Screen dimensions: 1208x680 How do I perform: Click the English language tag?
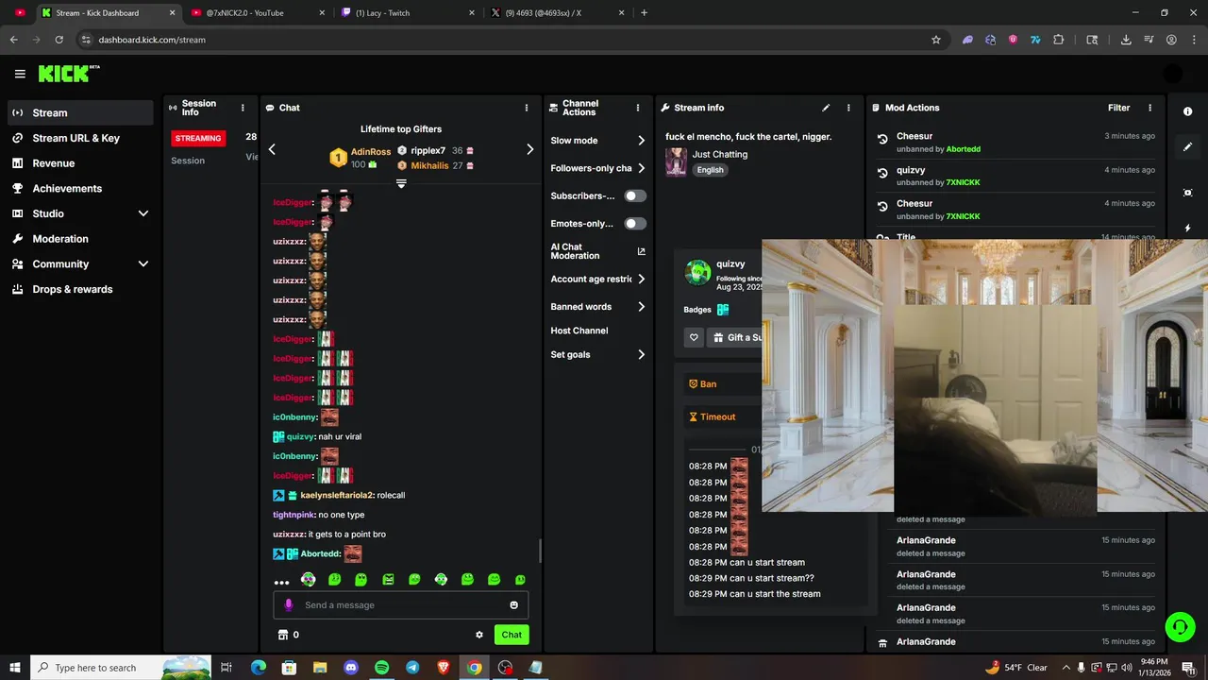(x=710, y=170)
